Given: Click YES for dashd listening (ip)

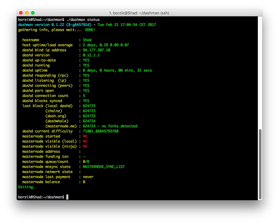Looking at the screenshot, I should (x=86, y=81).
